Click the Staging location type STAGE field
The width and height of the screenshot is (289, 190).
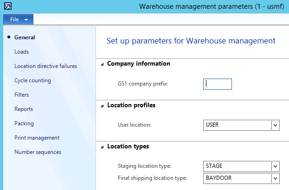237,166
